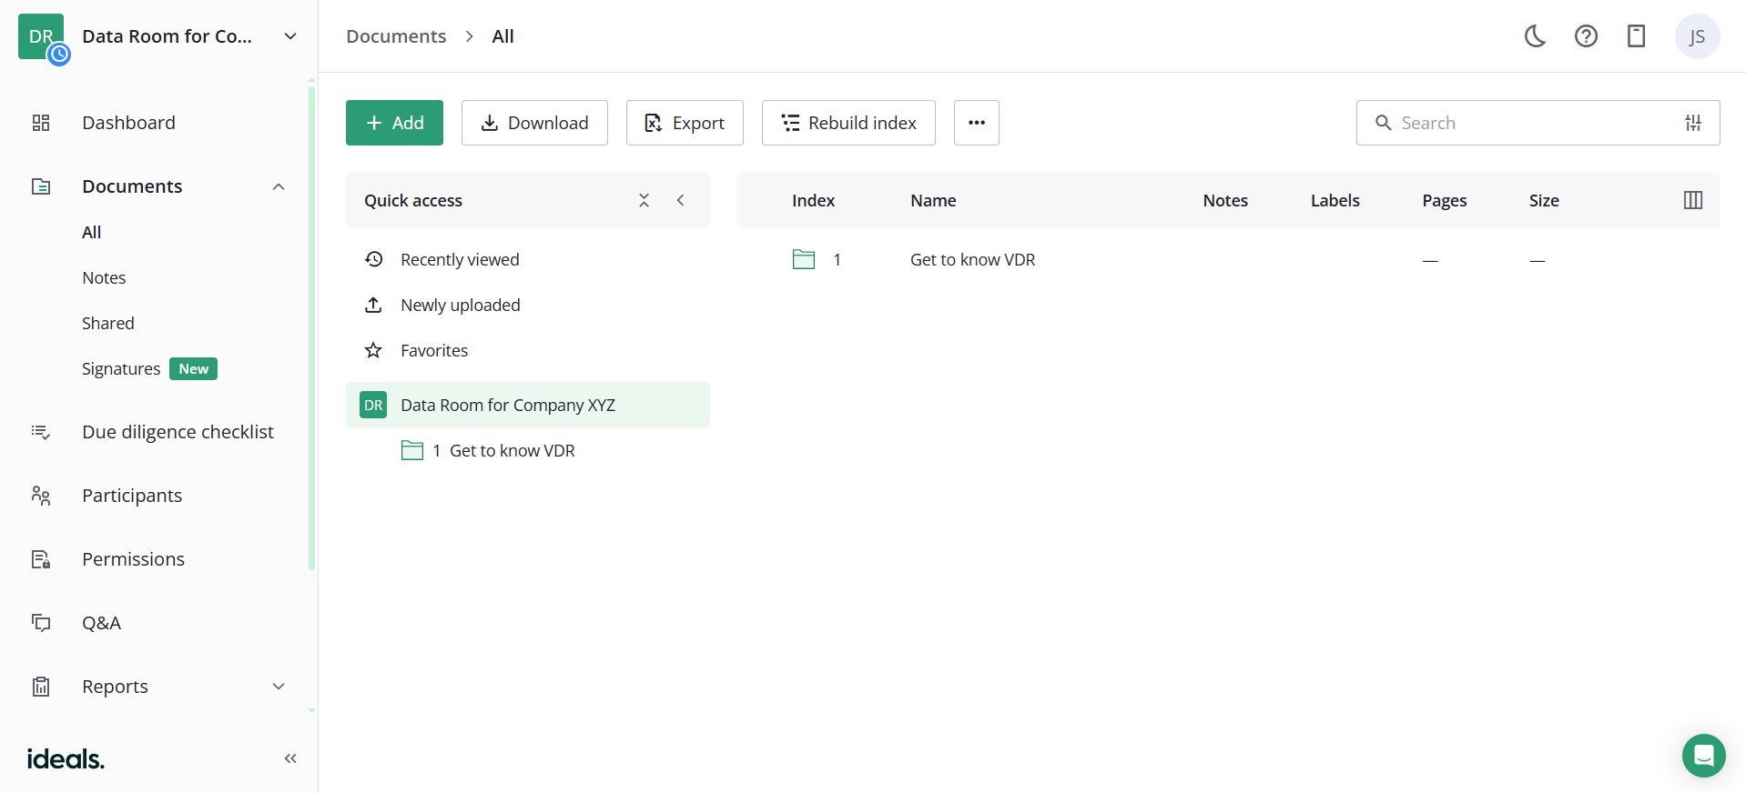Viewport: 1746px width, 793px height.
Task: Open the chat support bubble
Action: pyautogui.click(x=1703, y=755)
